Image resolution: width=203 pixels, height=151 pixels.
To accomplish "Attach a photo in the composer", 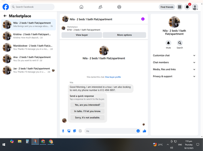I will point(69,131).
